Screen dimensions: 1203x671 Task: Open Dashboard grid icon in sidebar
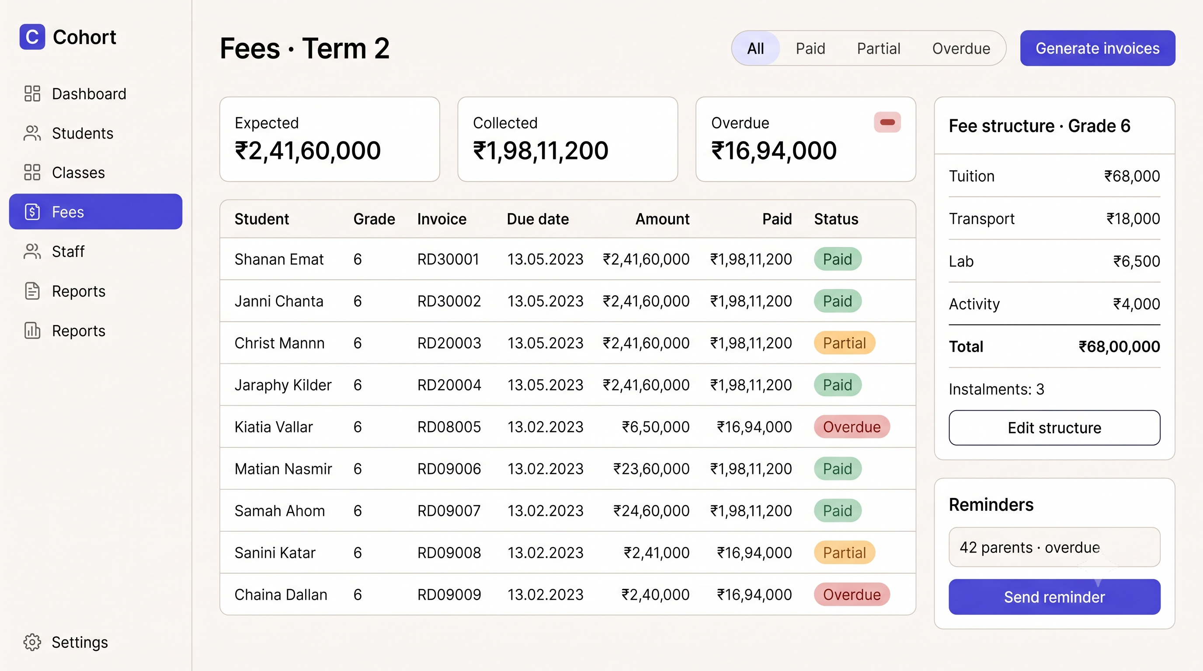(32, 93)
